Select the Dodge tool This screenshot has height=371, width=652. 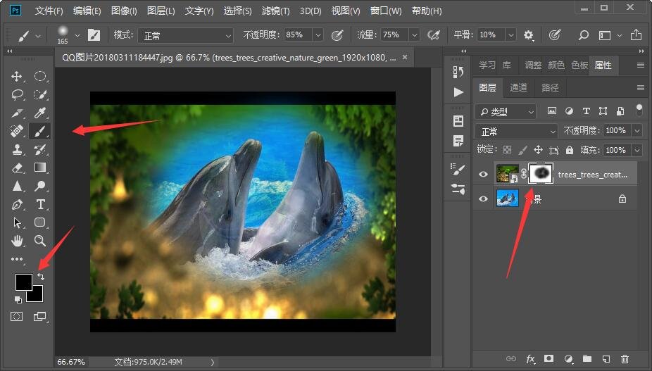point(40,186)
